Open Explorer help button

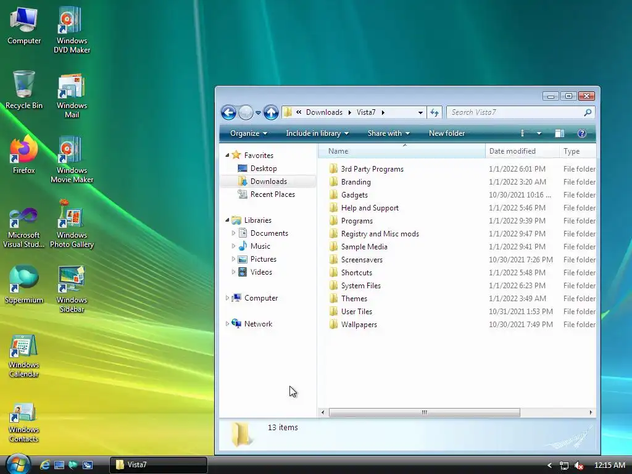581,133
